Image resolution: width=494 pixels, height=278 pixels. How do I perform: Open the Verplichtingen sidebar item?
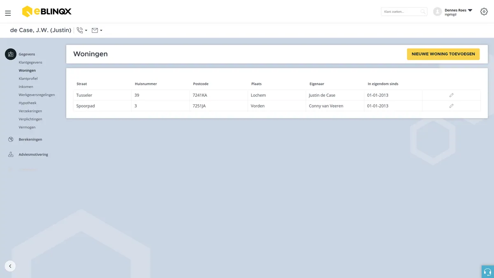[30, 119]
